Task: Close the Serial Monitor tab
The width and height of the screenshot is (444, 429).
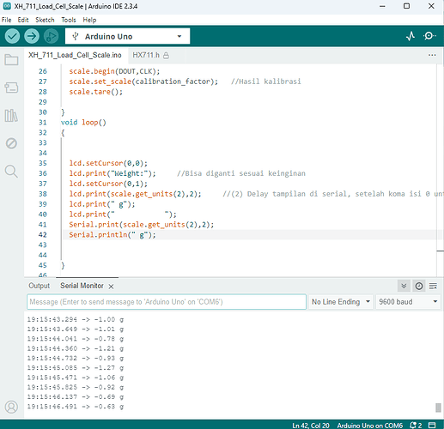Action: [x=111, y=287]
